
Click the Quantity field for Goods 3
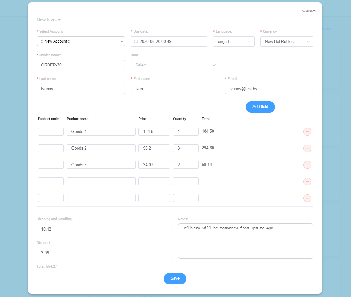[186, 165]
